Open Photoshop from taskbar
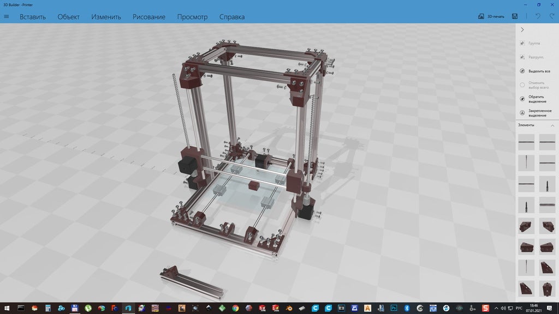This screenshot has width=559, height=314. pyautogui.click(x=394, y=308)
